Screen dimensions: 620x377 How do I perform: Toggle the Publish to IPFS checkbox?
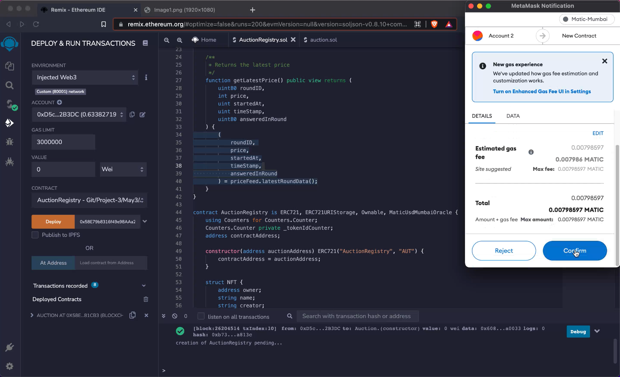click(35, 235)
